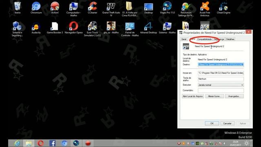Switch to the Geral tab
The height and width of the screenshot is (147, 261).
coord(184,39)
